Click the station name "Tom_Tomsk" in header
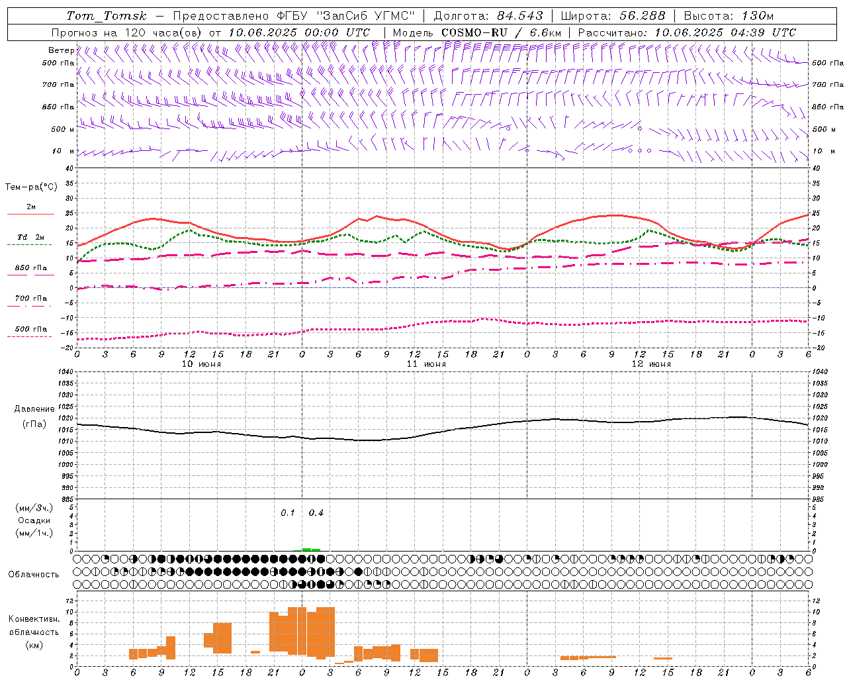Screen dimensions: 847x678 [x=107, y=16]
